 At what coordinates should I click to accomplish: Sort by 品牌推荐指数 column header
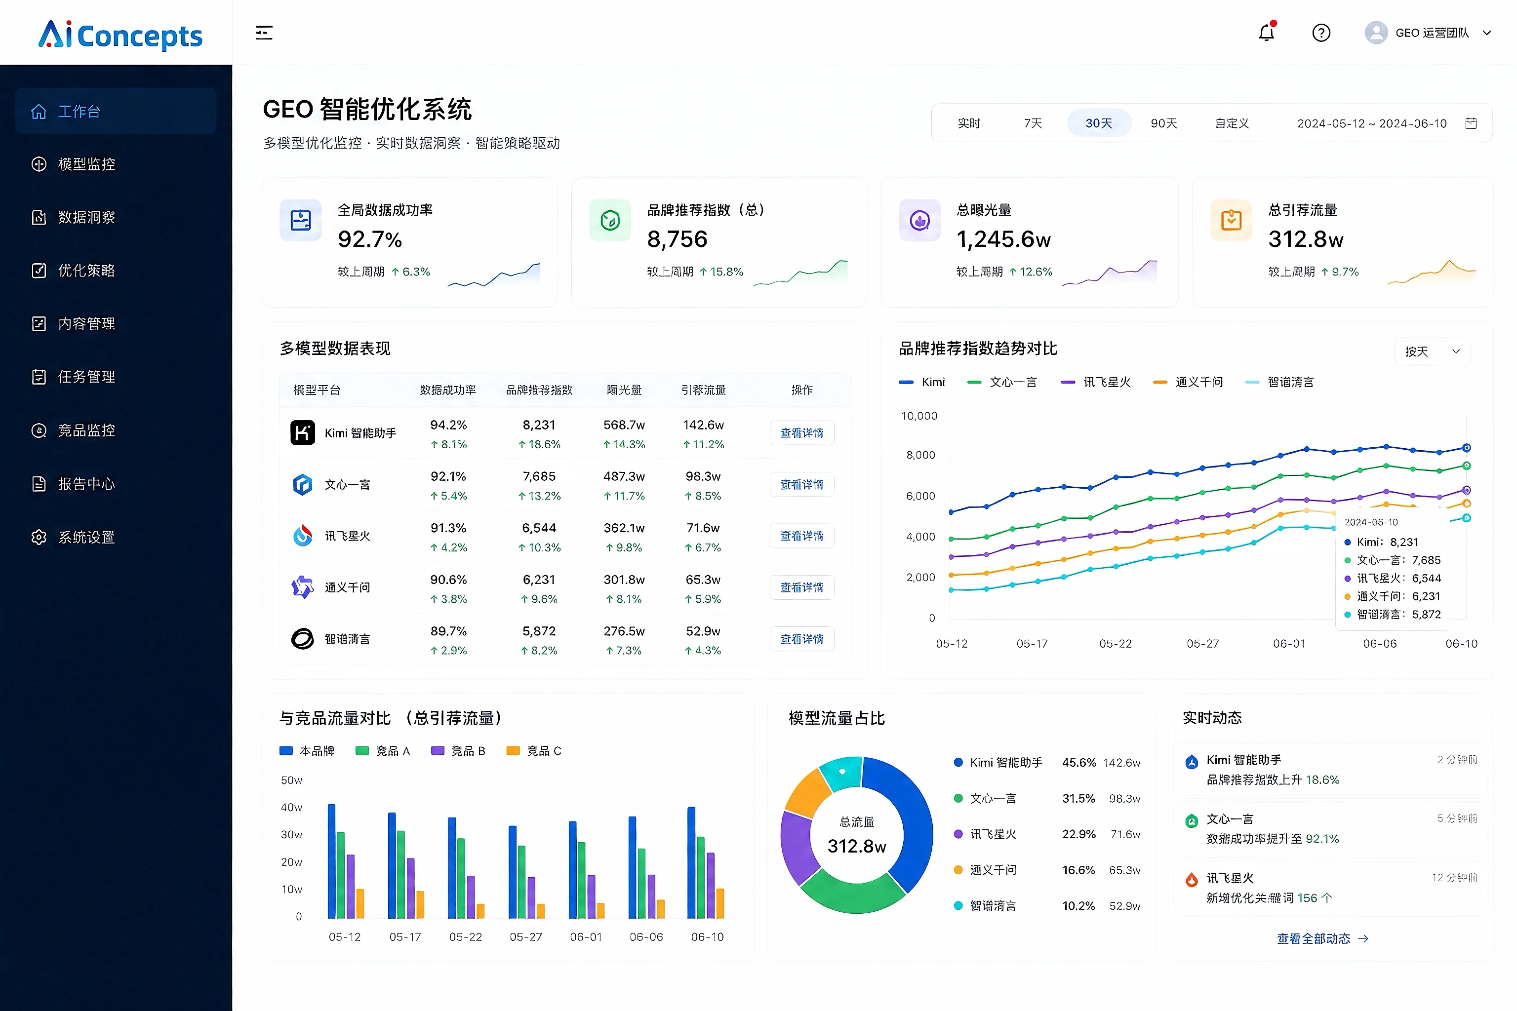point(539,390)
